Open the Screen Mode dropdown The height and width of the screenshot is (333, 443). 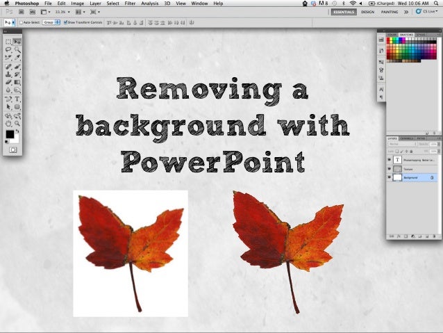(x=95, y=12)
